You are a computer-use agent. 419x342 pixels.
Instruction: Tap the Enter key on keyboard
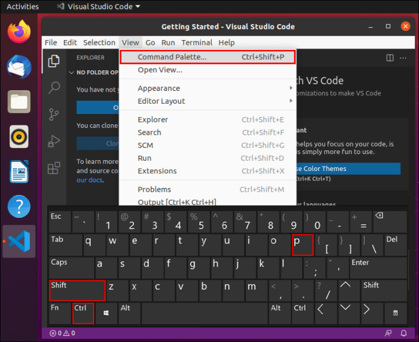point(378,267)
